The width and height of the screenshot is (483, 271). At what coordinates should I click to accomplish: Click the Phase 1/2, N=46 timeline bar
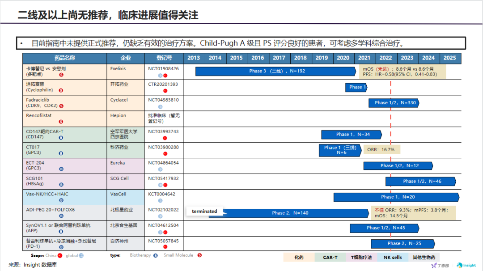pyautogui.click(x=421, y=182)
